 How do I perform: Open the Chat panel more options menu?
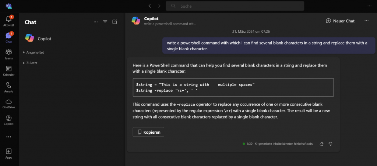pos(96,22)
